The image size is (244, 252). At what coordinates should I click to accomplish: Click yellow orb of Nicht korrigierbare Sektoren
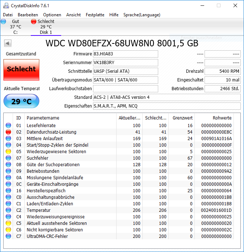coord(8,230)
